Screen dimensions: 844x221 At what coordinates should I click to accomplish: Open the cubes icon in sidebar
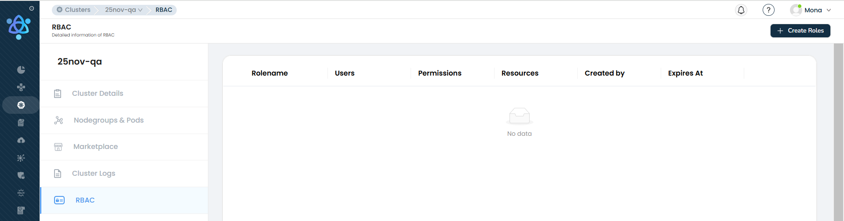21,87
